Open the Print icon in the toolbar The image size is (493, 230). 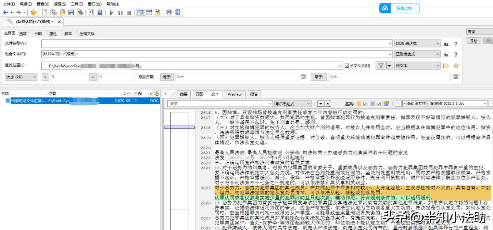click(x=168, y=12)
